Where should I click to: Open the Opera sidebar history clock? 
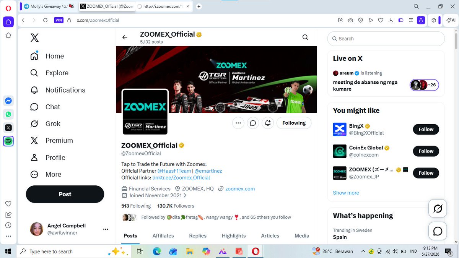point(8,226)
